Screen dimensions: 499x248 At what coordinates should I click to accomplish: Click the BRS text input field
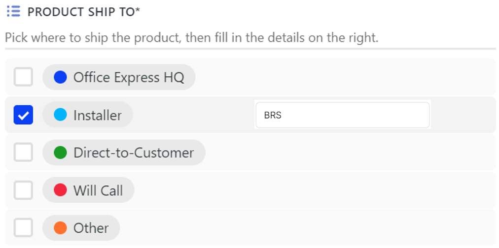click(343, 115)
